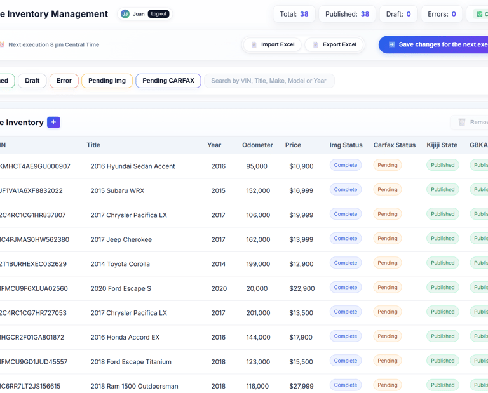Click Complete image badge for 2014 Toyota Corolla
488x393 pixels.
346,263
